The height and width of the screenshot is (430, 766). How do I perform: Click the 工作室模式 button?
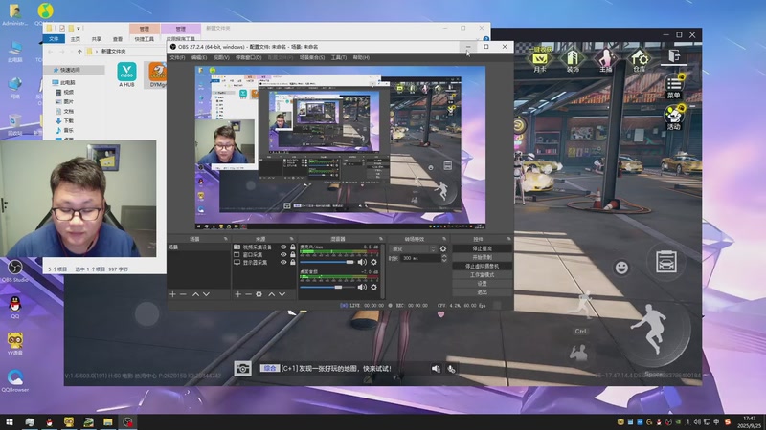tap(483, 275)
